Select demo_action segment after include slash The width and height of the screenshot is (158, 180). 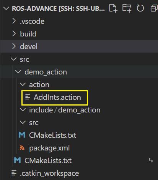79,110
